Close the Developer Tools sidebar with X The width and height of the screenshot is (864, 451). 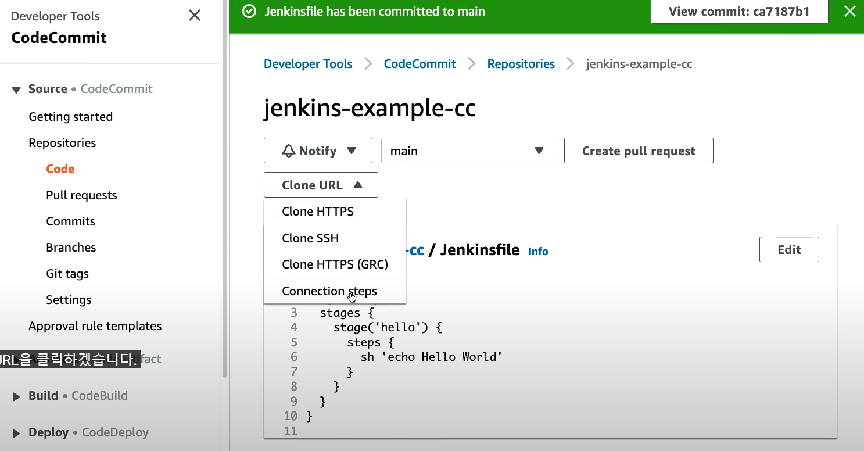point(195,16)
